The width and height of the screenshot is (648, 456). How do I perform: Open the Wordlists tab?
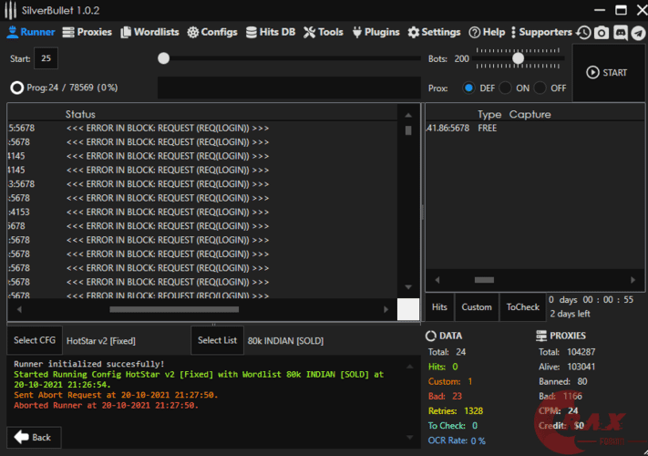tap(149, 32)
